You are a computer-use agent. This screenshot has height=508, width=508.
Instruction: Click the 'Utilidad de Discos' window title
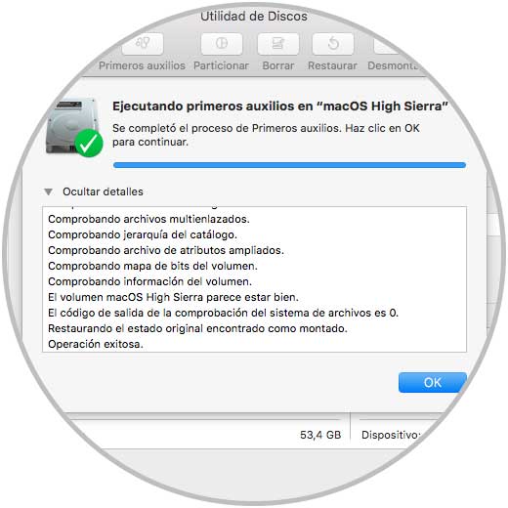(254, 17)
